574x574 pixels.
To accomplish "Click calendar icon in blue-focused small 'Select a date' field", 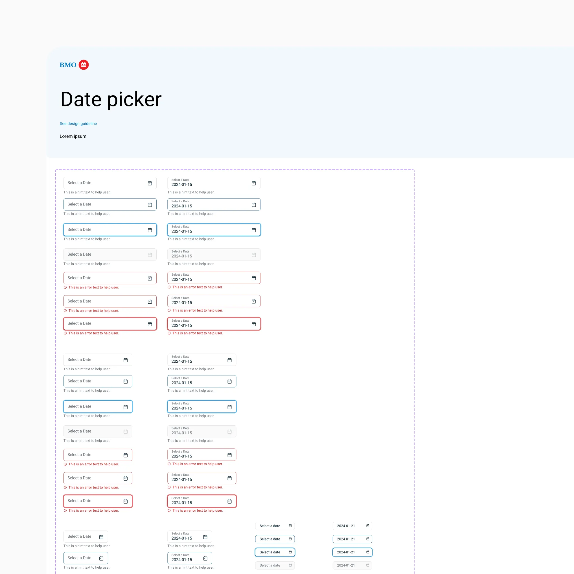I will [290, 552].
